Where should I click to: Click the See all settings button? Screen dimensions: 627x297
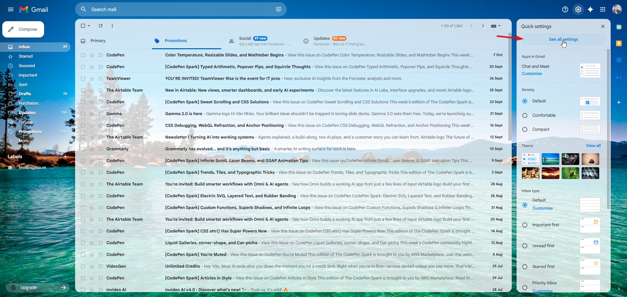click(563, 39)
